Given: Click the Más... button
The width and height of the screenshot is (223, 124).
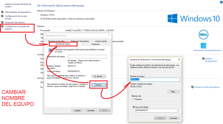Looking at the screenshot, I should click(173, 92).
